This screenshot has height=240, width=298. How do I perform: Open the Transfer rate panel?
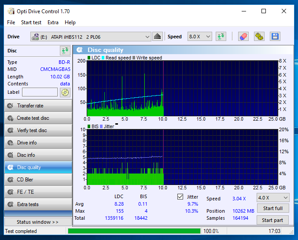[38, 106]
